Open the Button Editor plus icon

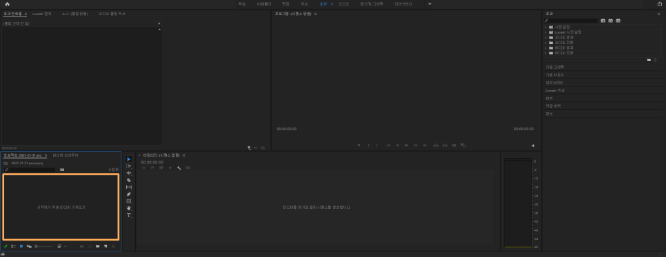(533, 146)
